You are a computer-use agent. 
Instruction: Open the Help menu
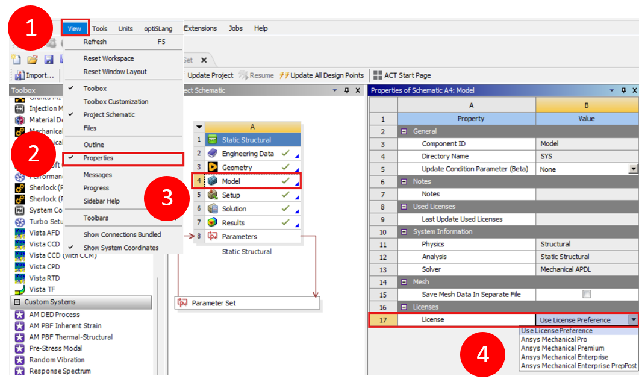[261, 28]
